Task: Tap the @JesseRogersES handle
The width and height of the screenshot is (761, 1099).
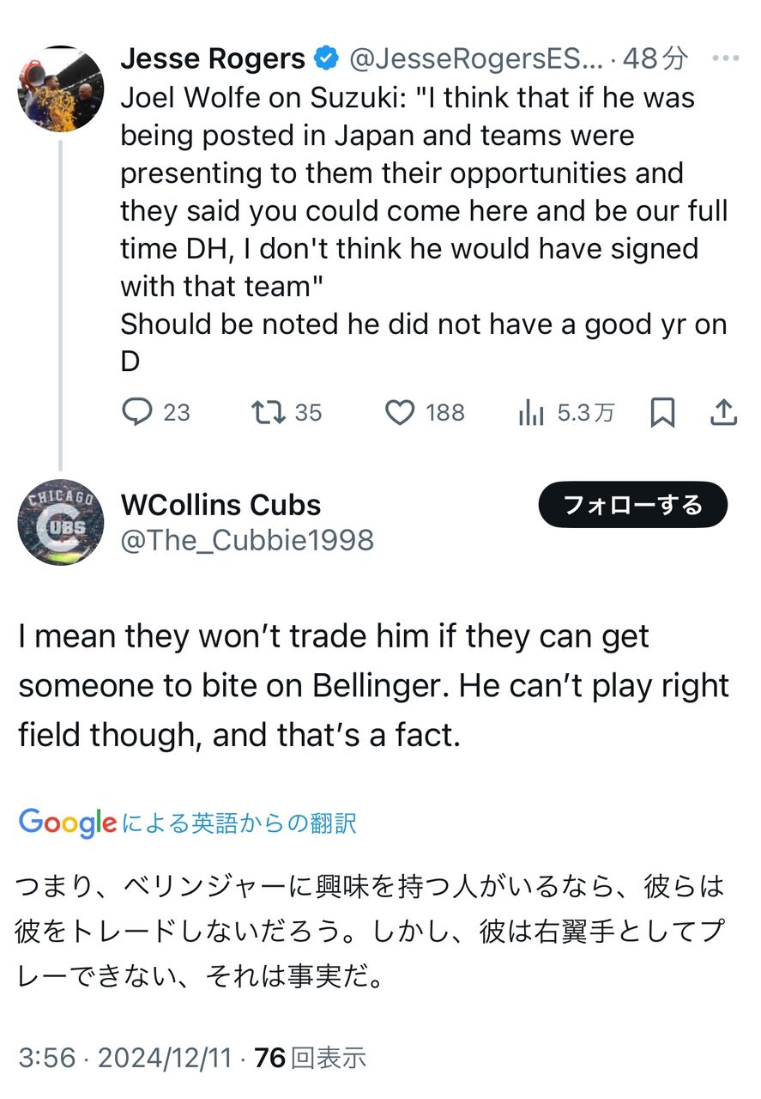Action: click(x=475, y=58)
